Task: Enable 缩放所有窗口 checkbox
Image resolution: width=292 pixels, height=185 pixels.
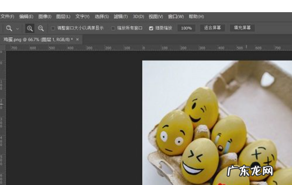Action: pos(113,28)
